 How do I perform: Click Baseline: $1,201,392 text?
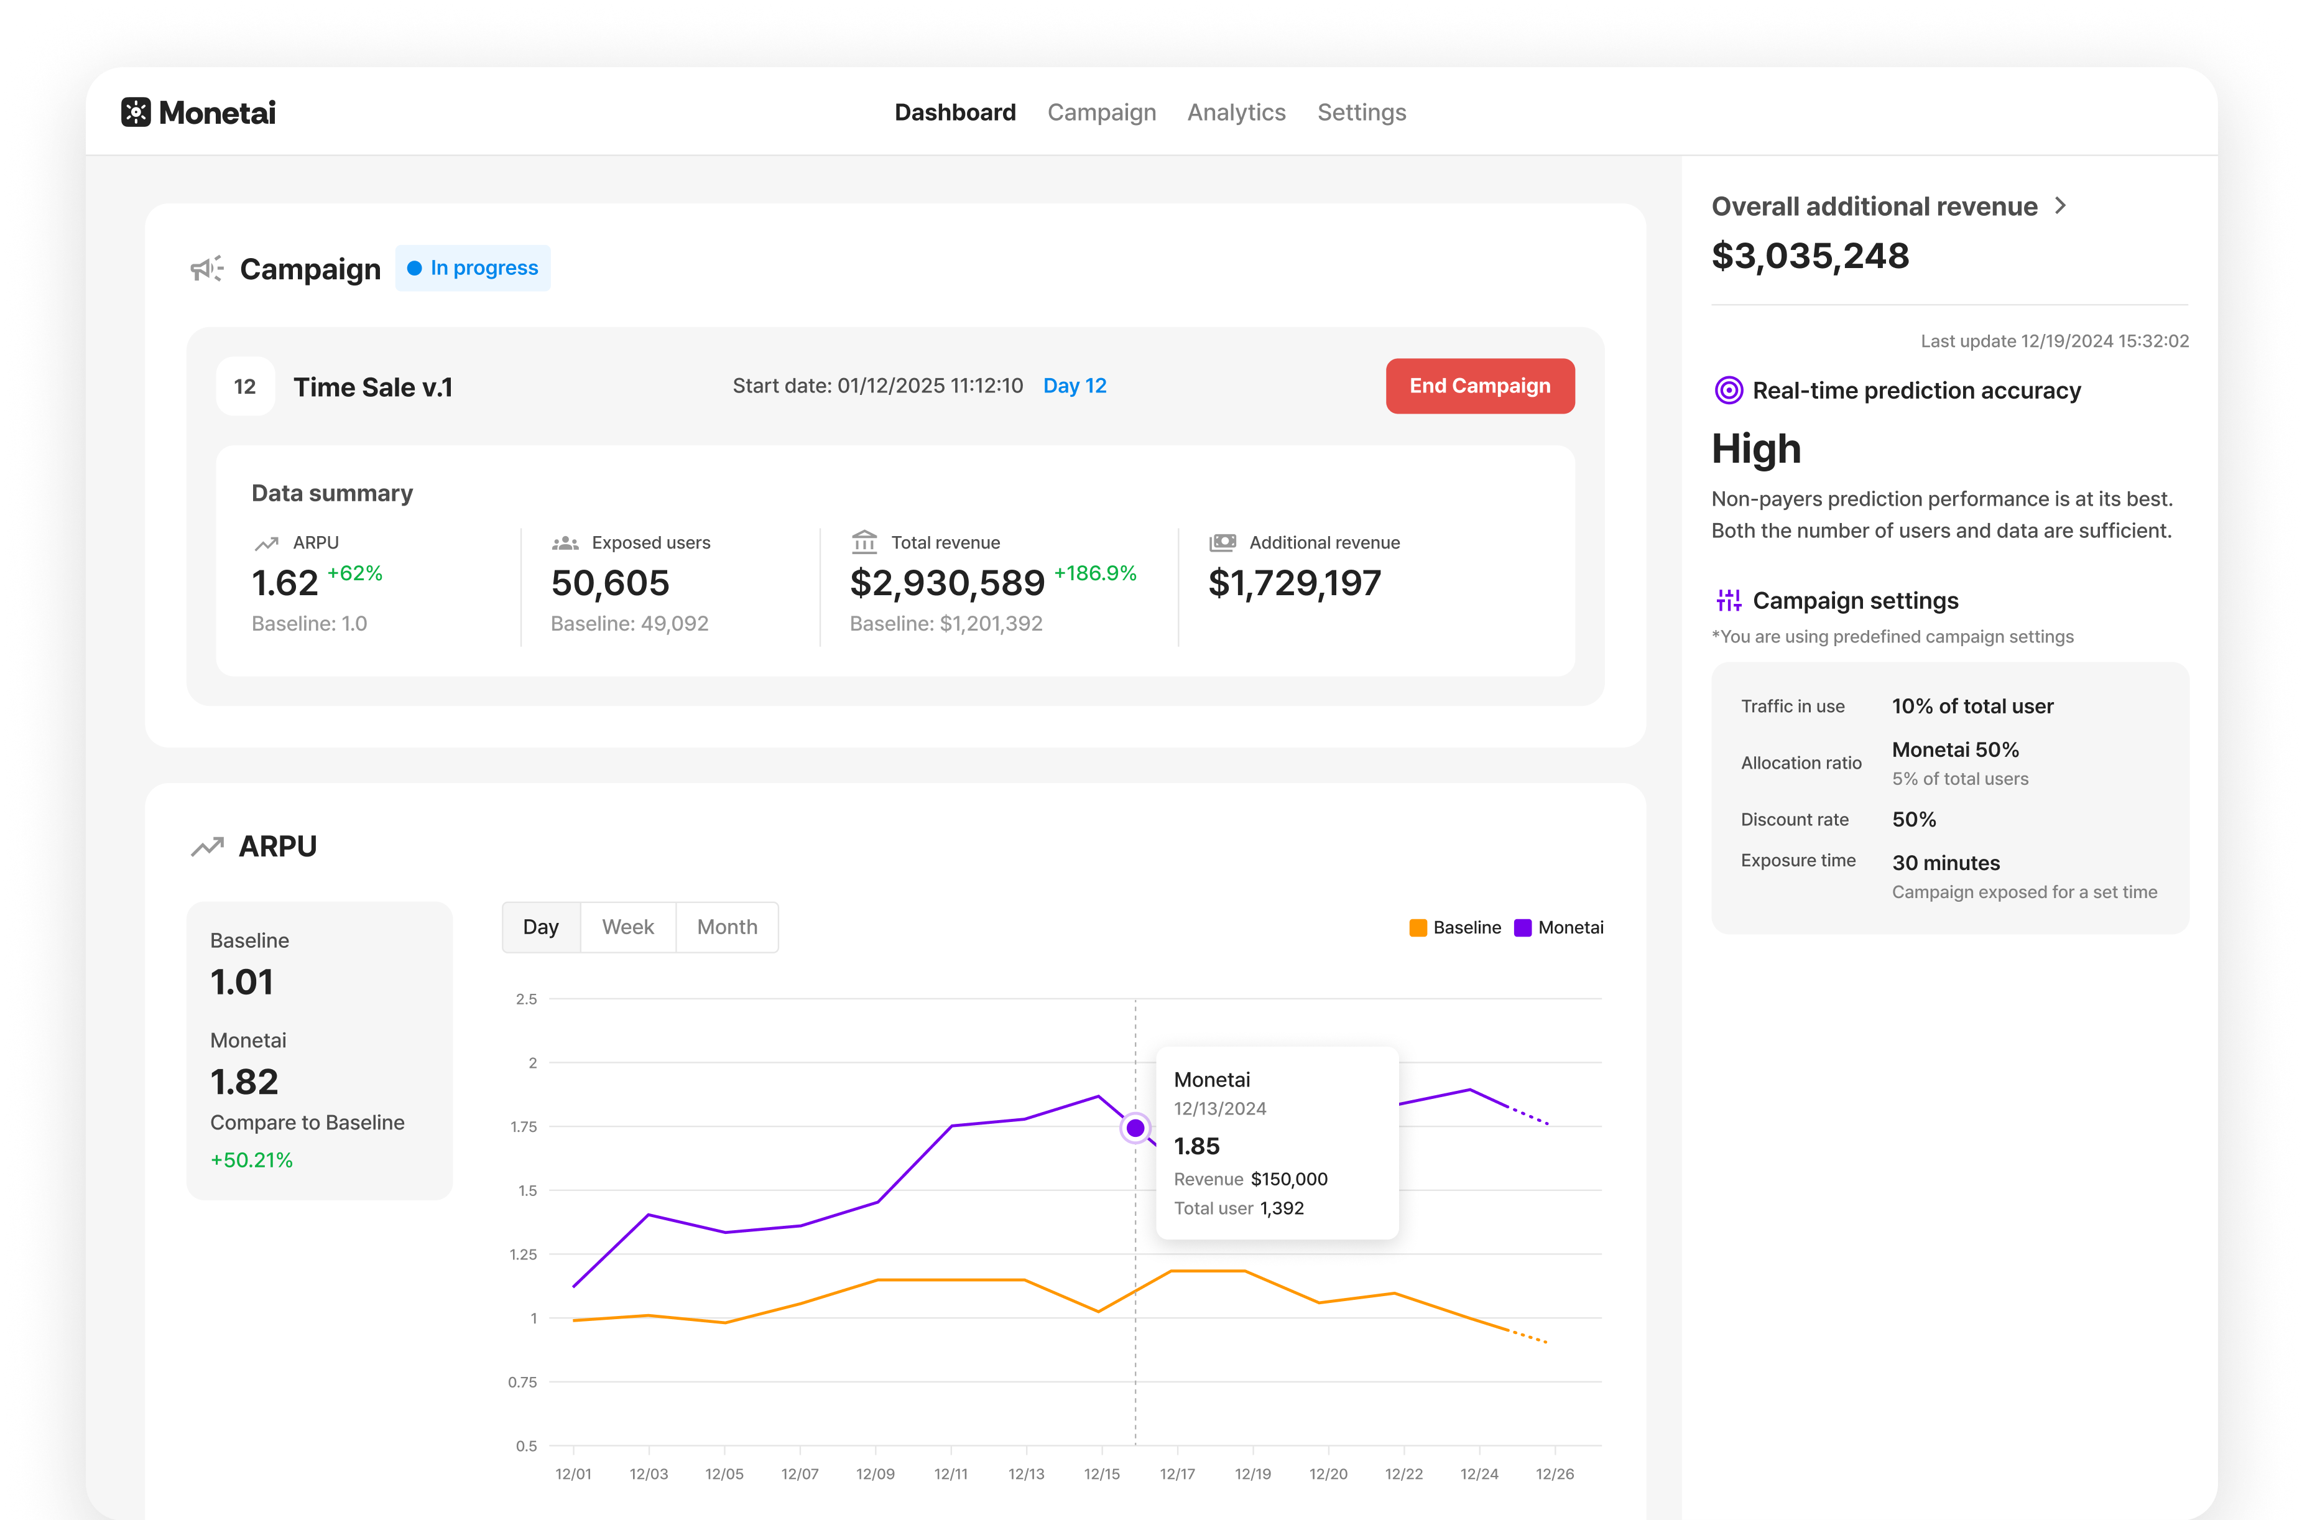[x=946, y=623]
